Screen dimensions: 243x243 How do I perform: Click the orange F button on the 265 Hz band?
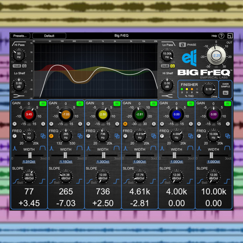(51, 136)
